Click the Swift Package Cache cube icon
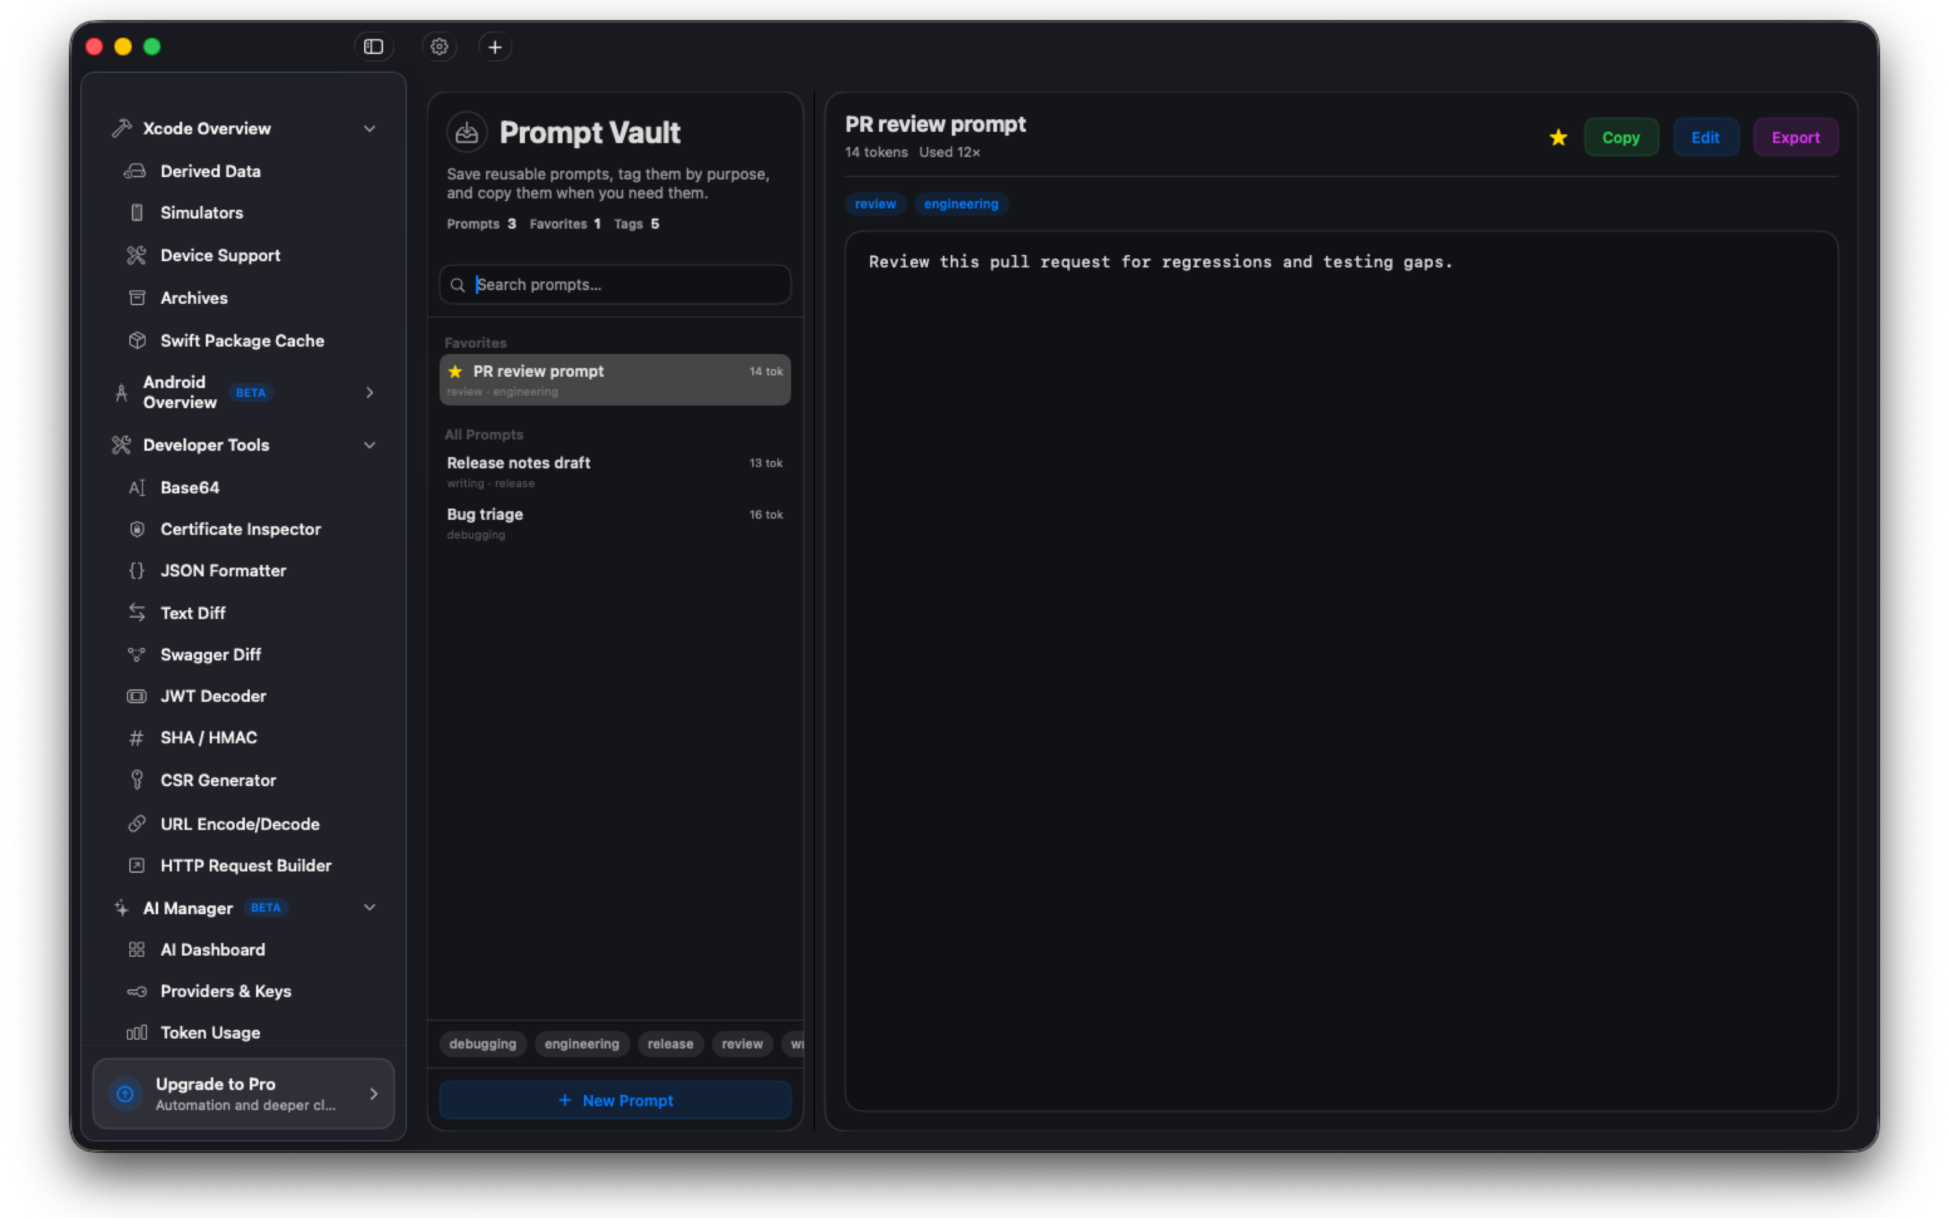This screenshot has width=1949, height=1218. tap(137, 341)
